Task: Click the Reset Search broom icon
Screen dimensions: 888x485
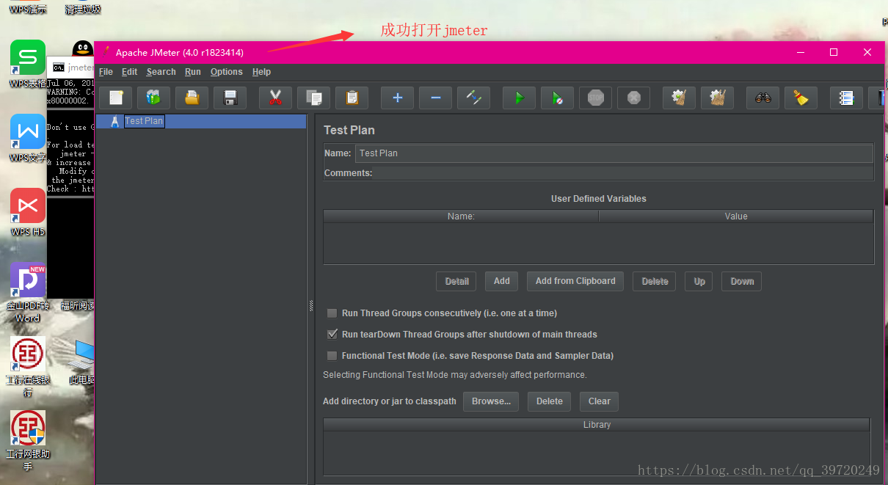Action: pos(801,98)
